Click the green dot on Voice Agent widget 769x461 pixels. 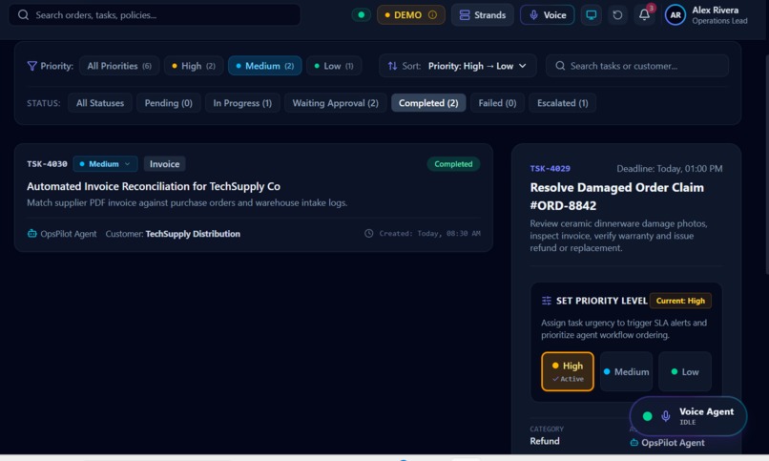pyautogui.click(x=648, y=416)
